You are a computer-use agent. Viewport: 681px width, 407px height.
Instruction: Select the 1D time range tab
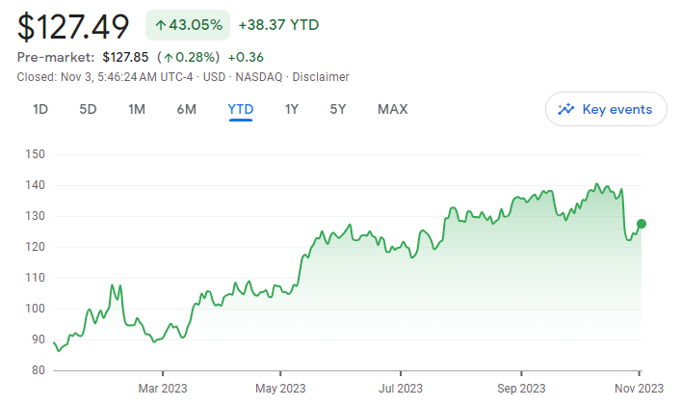[x=40, y=109]
